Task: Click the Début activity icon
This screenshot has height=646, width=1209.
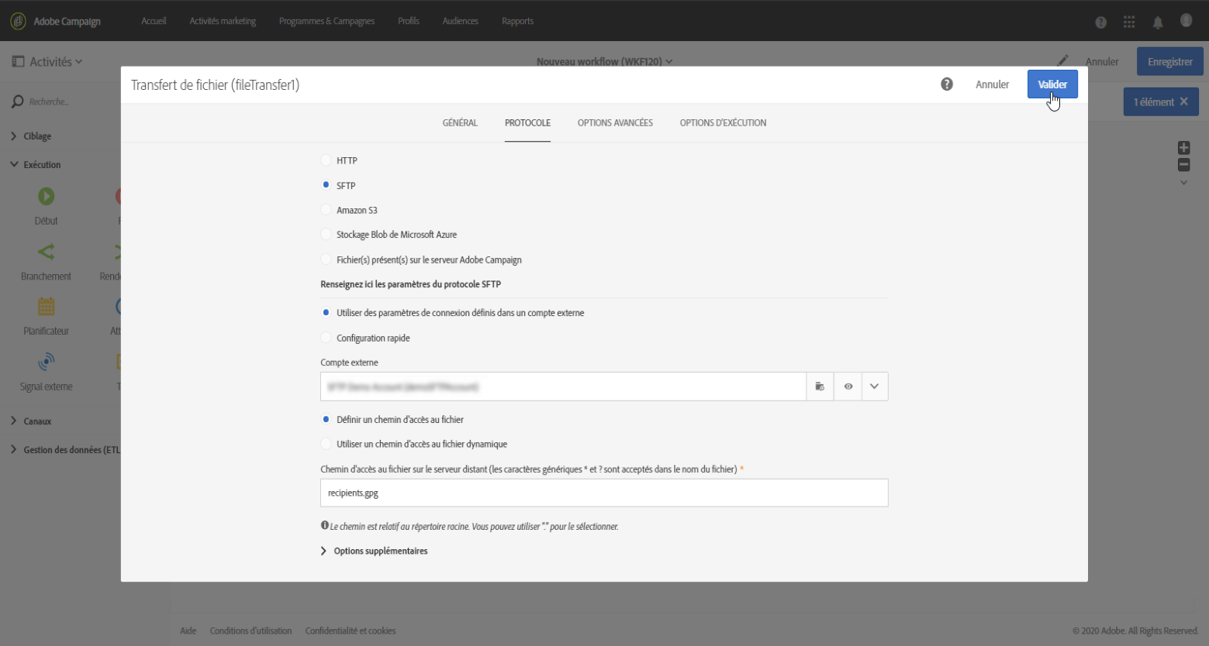Action: pos(47,197)
